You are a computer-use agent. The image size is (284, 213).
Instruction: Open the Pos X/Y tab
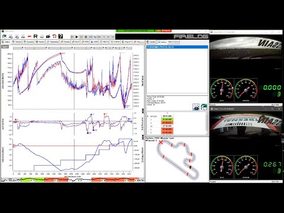coord(127,42)
